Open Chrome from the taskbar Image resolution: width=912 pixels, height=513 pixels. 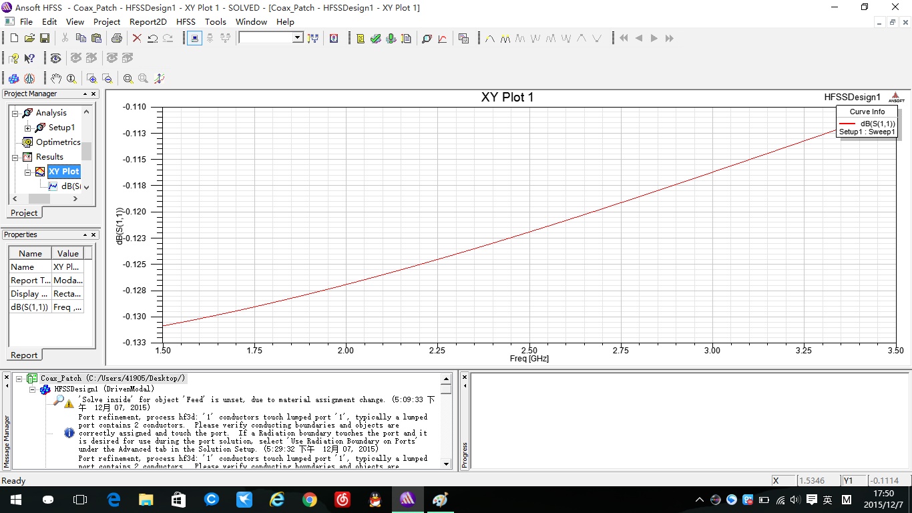coord(309,499)
